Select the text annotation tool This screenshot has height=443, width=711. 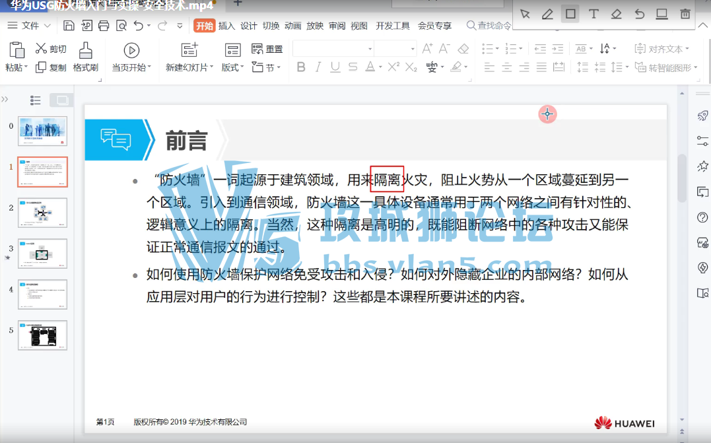pos(593,14)
